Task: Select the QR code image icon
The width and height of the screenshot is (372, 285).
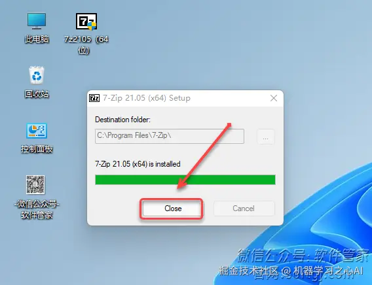Action: 35,184
